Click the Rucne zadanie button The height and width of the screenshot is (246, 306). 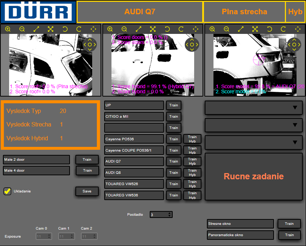coord(254,176)
